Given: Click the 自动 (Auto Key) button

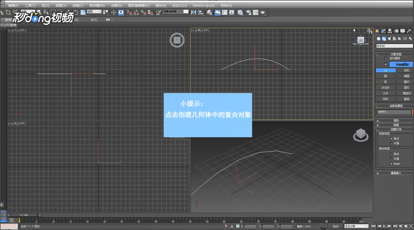Looking at the screenshot, I should [335, 226].
